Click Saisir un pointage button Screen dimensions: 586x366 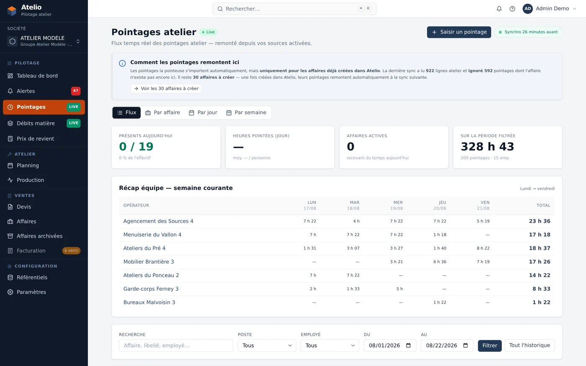459,32
